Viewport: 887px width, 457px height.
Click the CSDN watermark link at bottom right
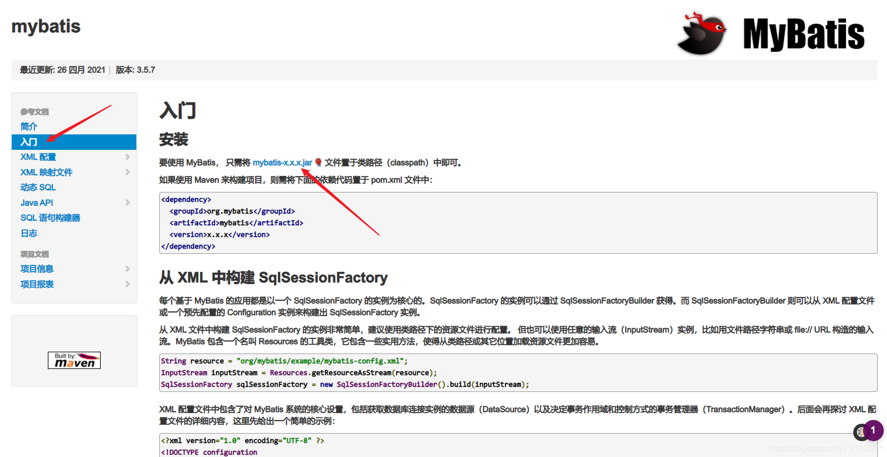coord(827,447)
